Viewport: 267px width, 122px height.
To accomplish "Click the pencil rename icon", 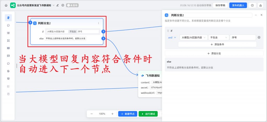I will click(58, 5).
